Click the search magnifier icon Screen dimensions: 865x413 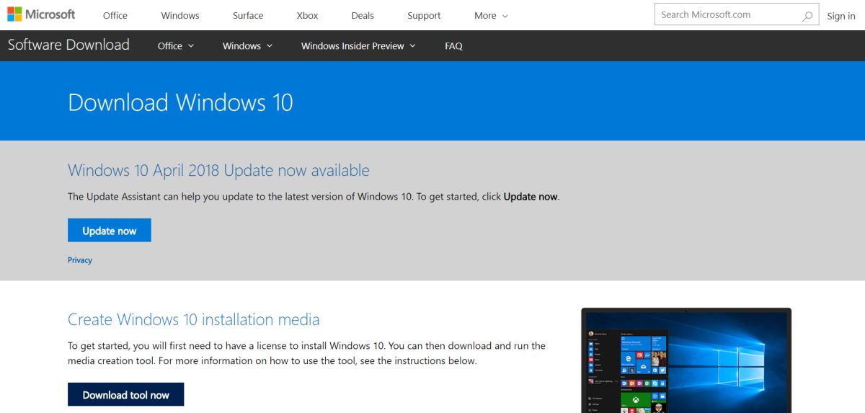point(807,15)
